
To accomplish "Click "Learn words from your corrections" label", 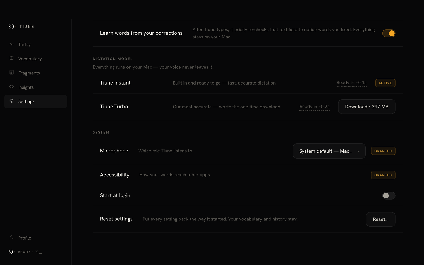I will 141,33.
